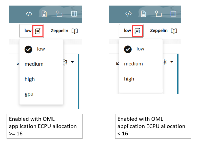Open the Zeppelin book icon in right panel
This screenshot has height=146, width=197.
[174, 31]
